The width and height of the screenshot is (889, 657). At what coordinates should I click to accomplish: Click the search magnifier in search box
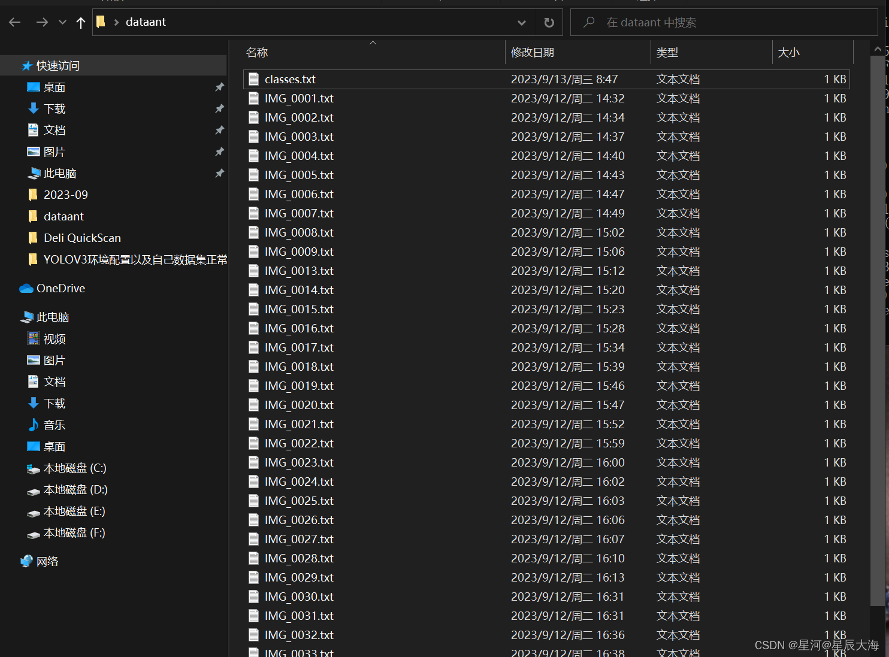[588, 22]
